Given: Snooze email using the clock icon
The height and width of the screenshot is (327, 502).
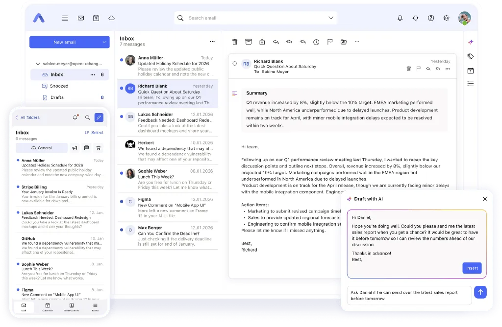Looking at the screenshot, I should click(316, 42).
